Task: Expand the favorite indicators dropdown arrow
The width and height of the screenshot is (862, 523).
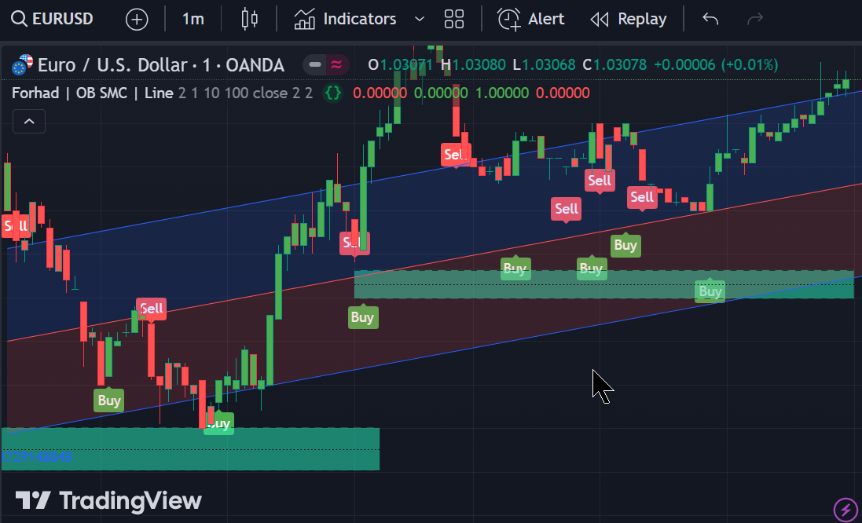Action: tap(419, 19)
